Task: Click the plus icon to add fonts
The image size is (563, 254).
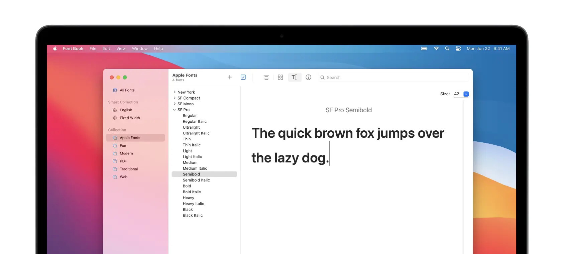Action: click(x=230, y=77)
